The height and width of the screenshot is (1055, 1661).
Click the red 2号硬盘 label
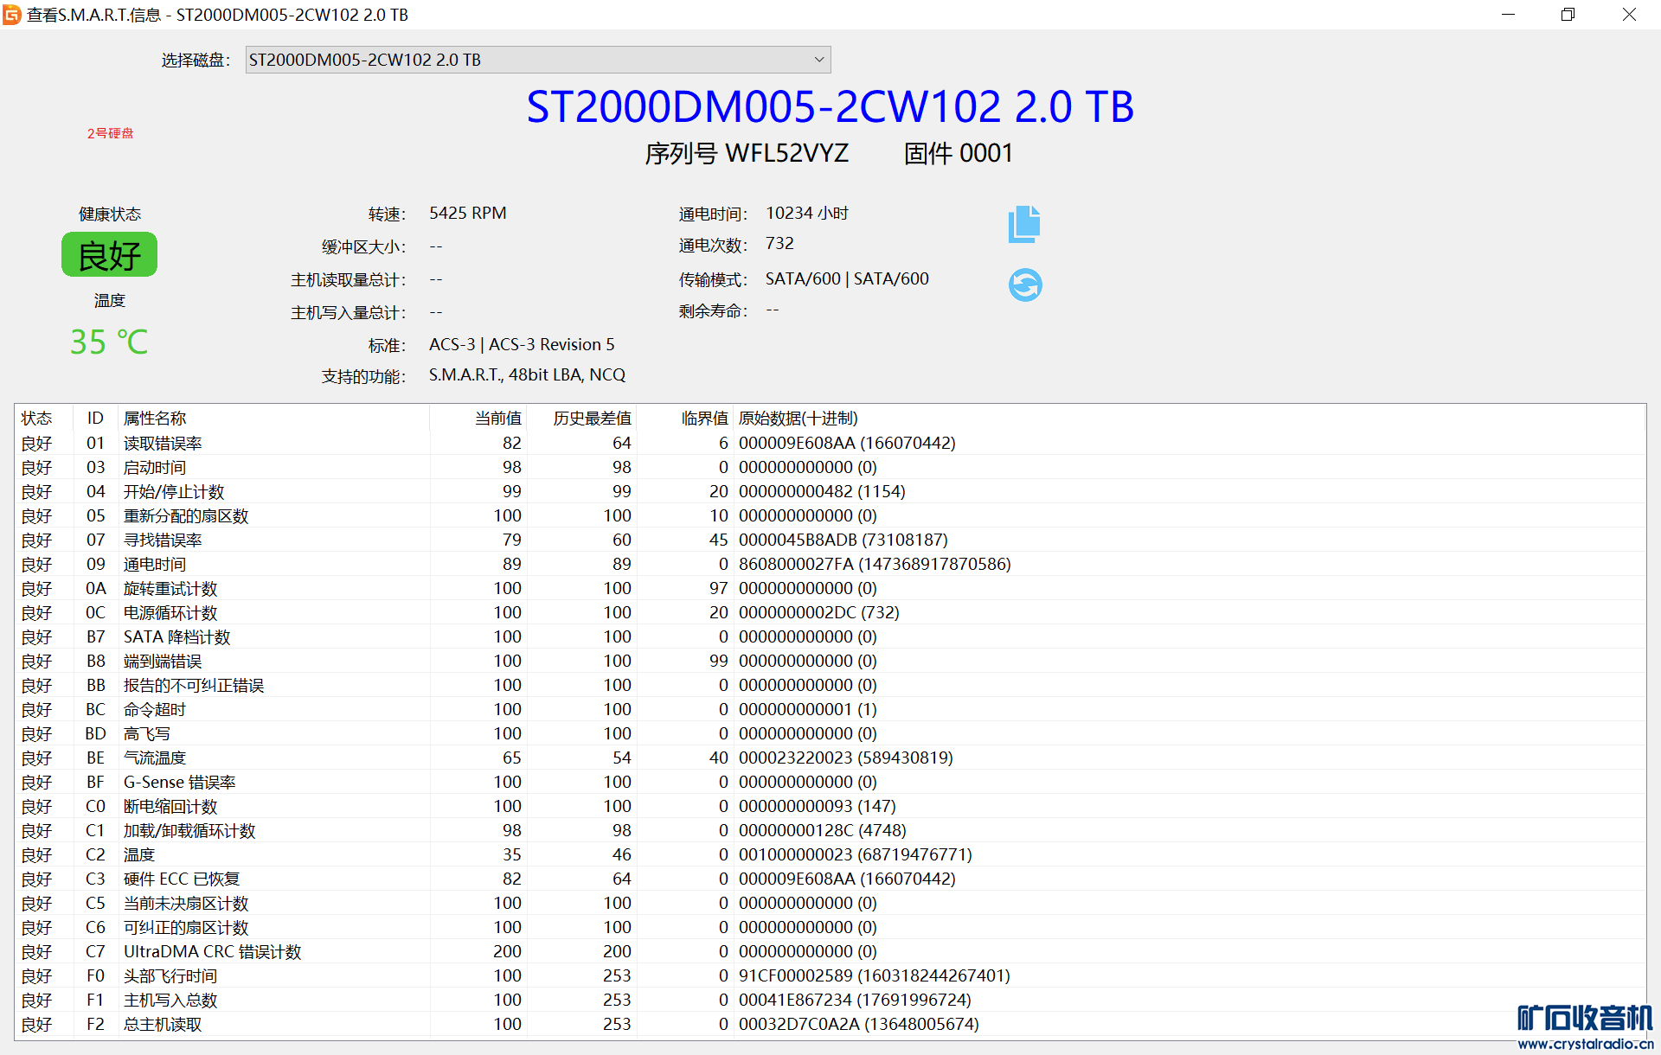pyautogui.click(x=110, y=133)
